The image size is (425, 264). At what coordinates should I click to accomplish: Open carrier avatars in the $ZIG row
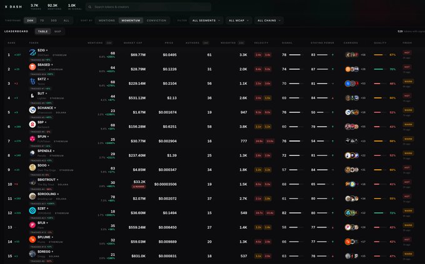[352, 55]
